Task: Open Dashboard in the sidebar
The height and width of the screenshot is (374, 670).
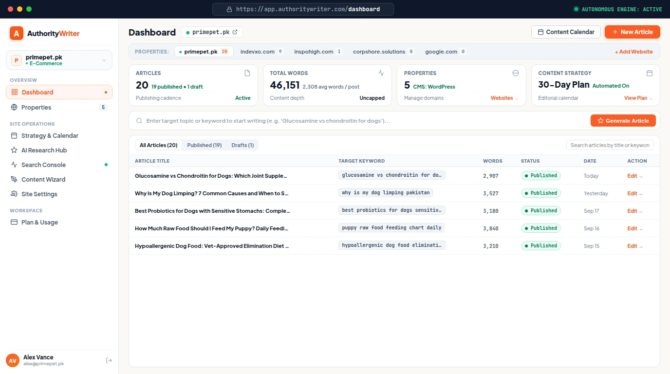Action: [x=59, y=92]
